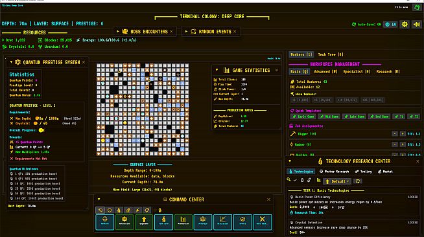Open the Market tab
424x237 pixels.
[x=385, y=172]
